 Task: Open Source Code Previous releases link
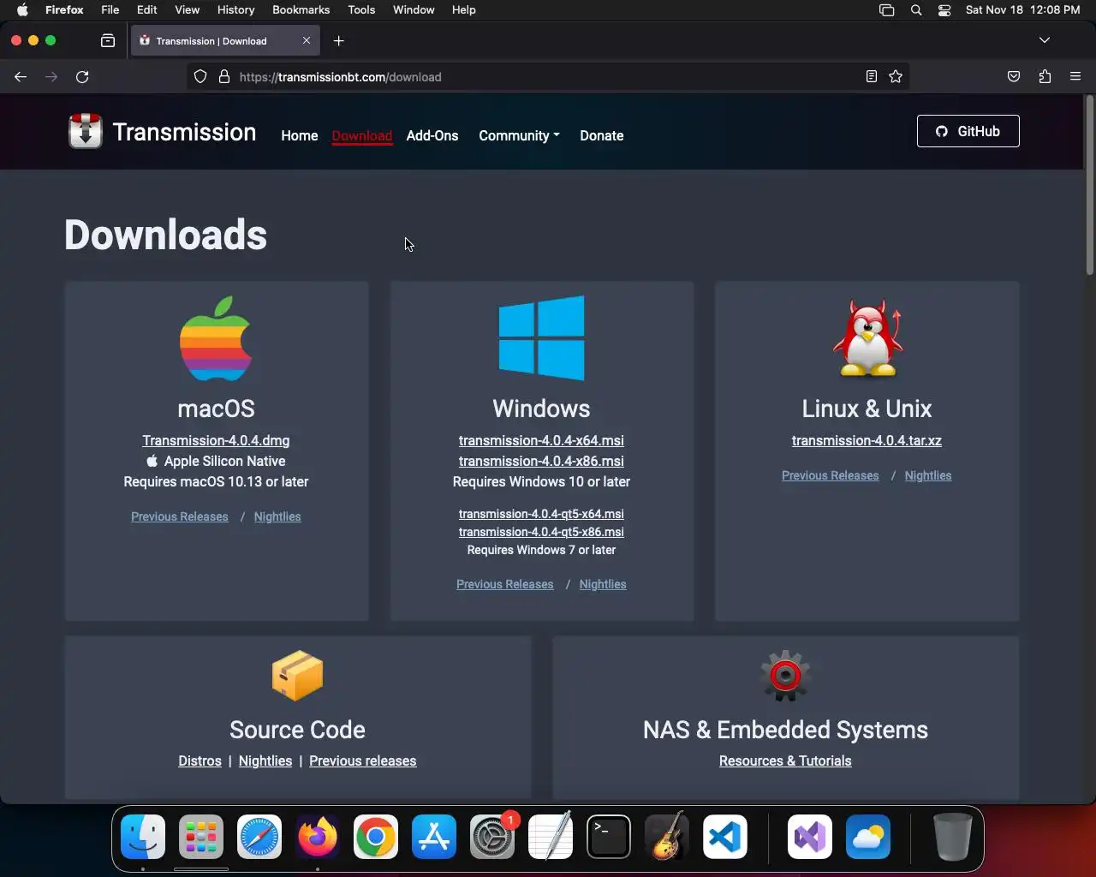point(363,761)
